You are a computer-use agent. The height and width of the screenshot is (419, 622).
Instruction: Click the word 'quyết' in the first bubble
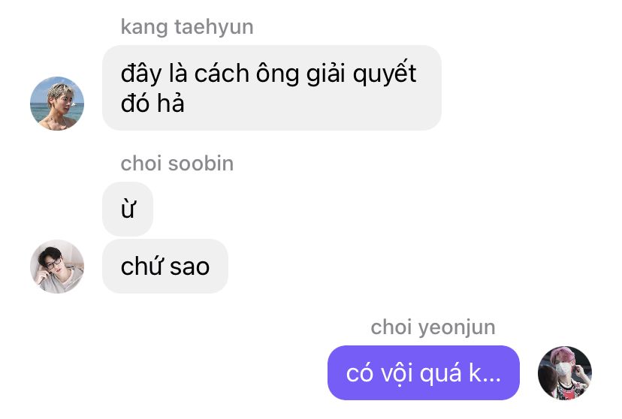385,74
